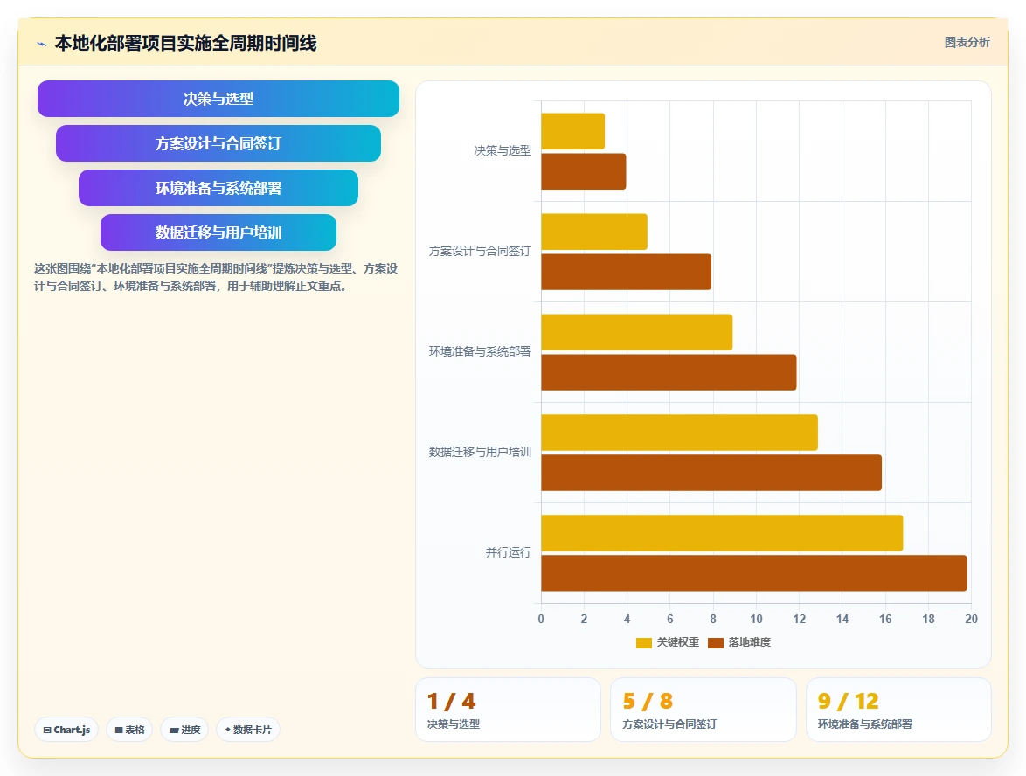Screen dimensions: 1026x776
Task: Select the 数据迁移与用户培训 funnel stage
Action: [x=218, y=232]
